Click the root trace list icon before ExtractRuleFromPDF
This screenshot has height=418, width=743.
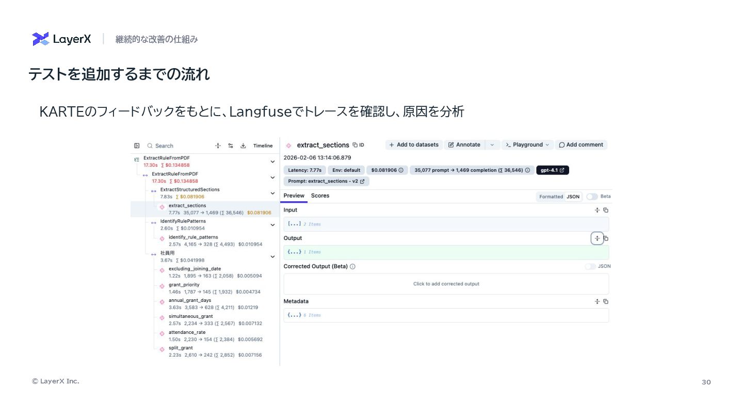[x=137, y=159]
